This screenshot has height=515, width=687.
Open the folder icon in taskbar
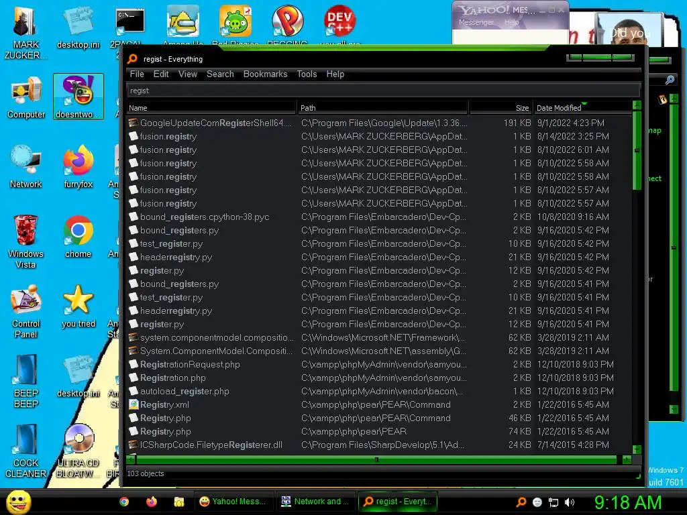178,502
